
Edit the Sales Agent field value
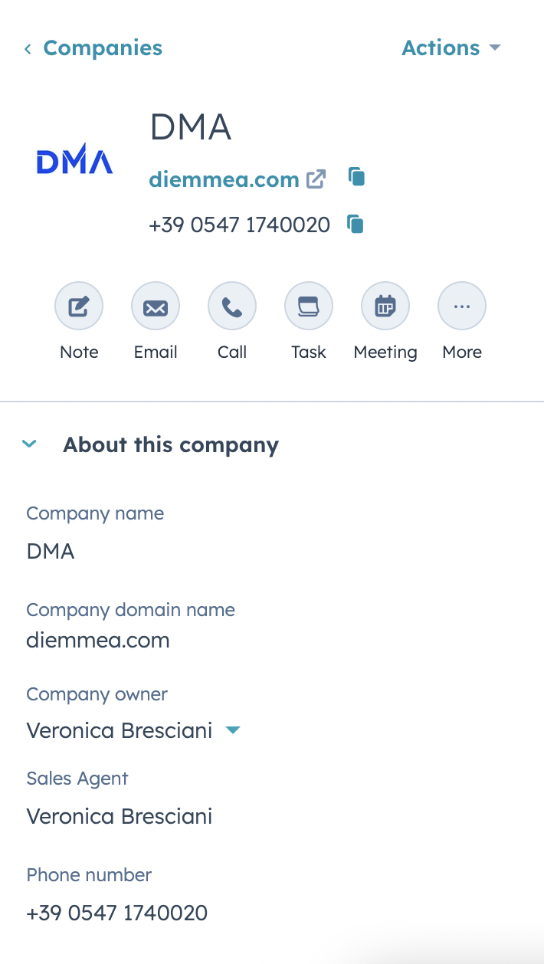[120, 816]
